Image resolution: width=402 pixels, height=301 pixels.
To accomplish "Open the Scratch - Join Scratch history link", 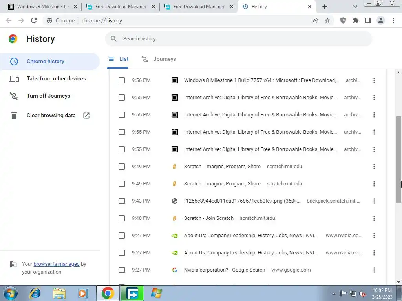I will pos(209,218).
